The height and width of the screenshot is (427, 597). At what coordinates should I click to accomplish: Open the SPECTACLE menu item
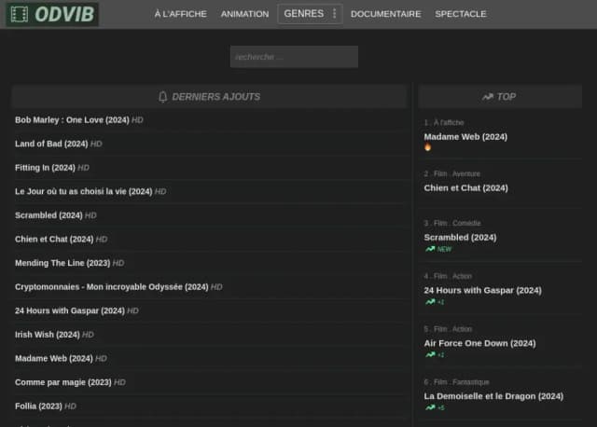[x=460, y=14]
